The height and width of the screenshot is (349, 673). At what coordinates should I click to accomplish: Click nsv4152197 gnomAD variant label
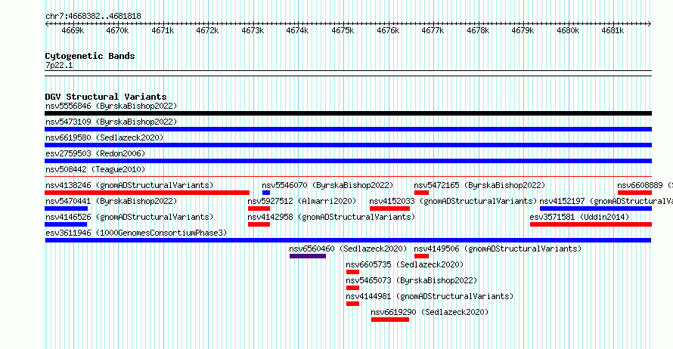click(x=606, y=201)
